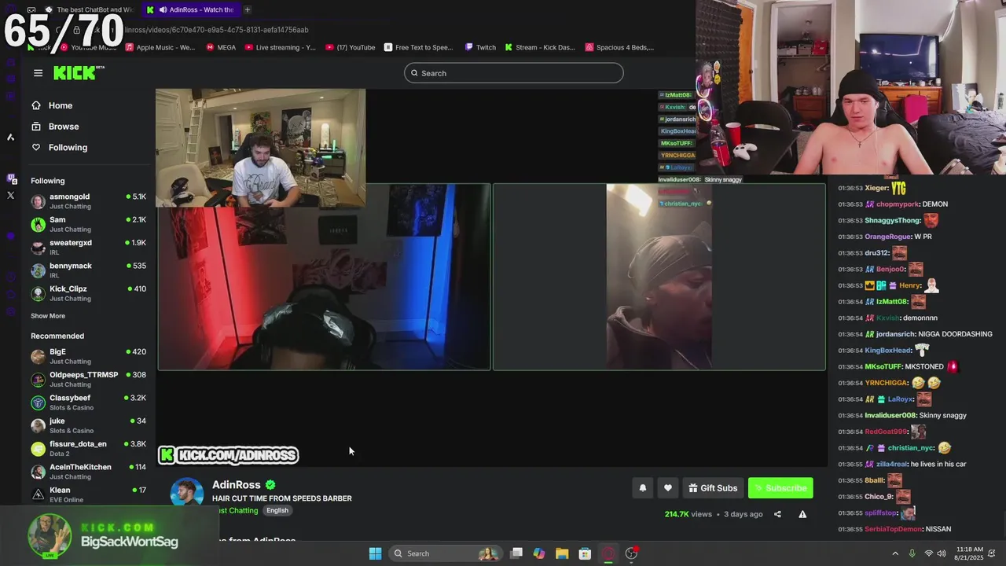Open the clock showing 11:18 AM

click(x=970, y=553)
